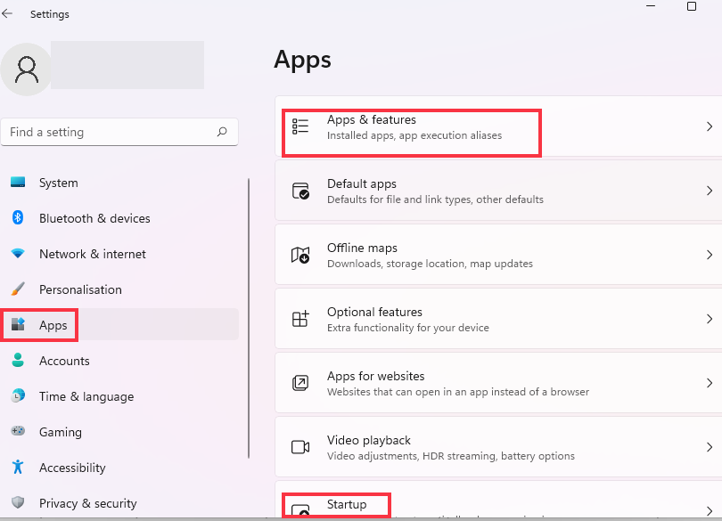Click the search magnifier icon
Viewport: 722px width, 521px height.
pyautogui.click(x=222, y=132)
